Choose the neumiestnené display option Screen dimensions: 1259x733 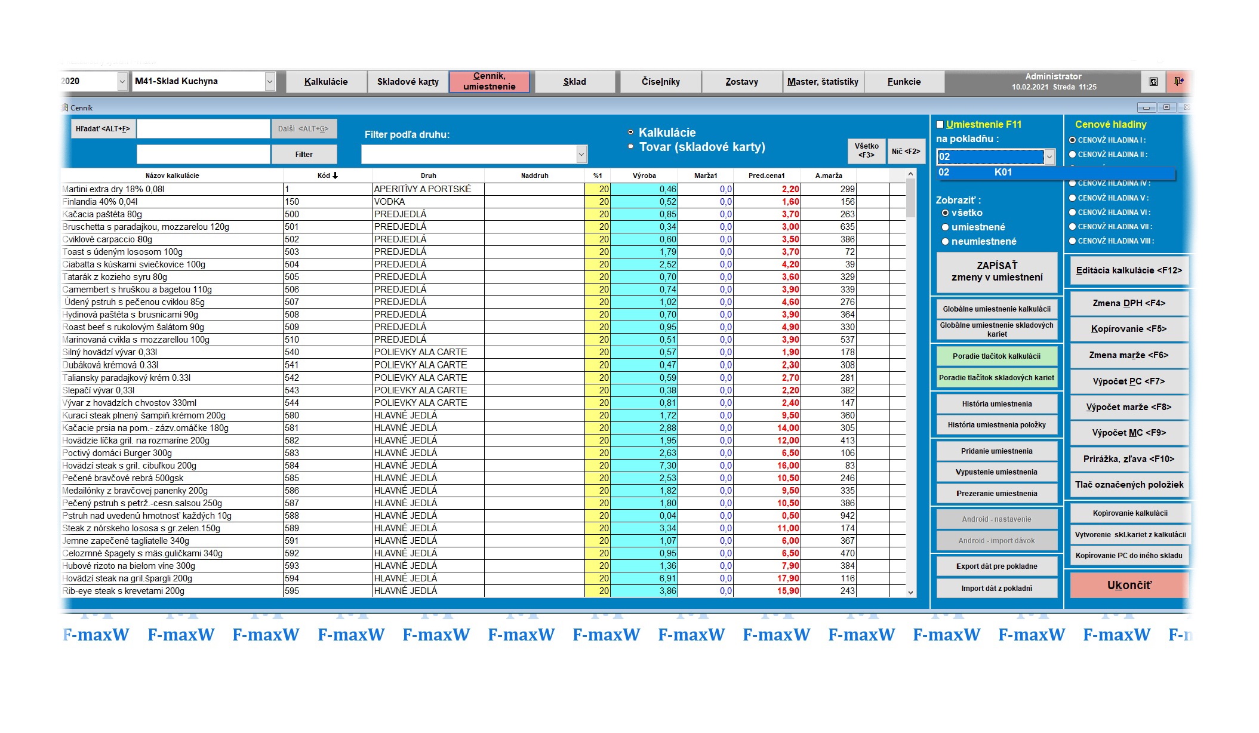(x=945, y=242)
